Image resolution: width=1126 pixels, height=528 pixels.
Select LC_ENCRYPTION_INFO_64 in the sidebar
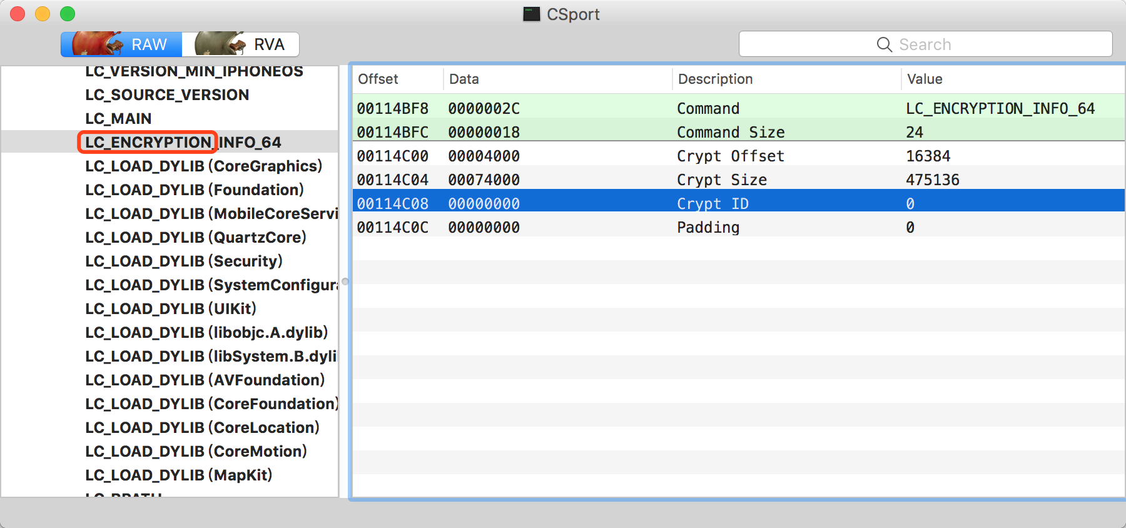[x=183, y=143]
